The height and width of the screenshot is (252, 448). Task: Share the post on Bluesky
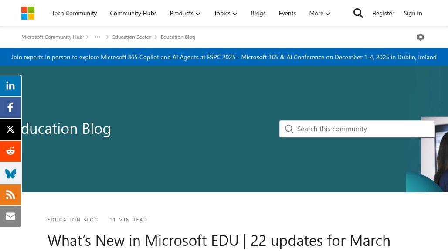(10, 173)
